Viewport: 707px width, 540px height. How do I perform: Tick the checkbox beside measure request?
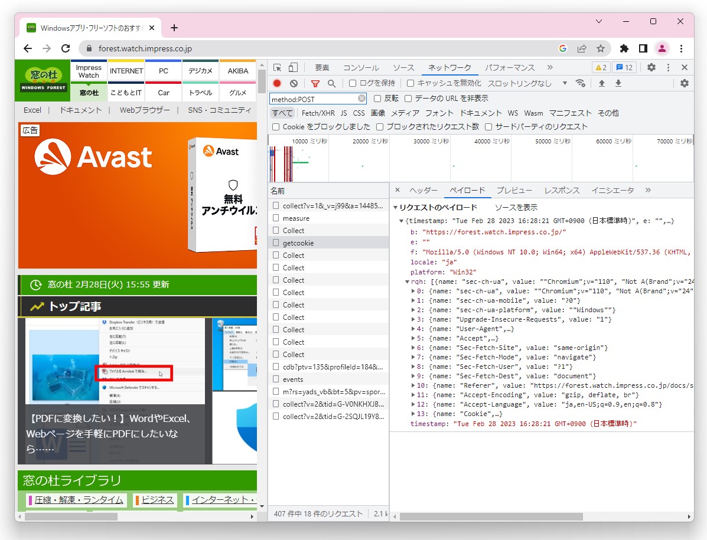pos(276,218)
